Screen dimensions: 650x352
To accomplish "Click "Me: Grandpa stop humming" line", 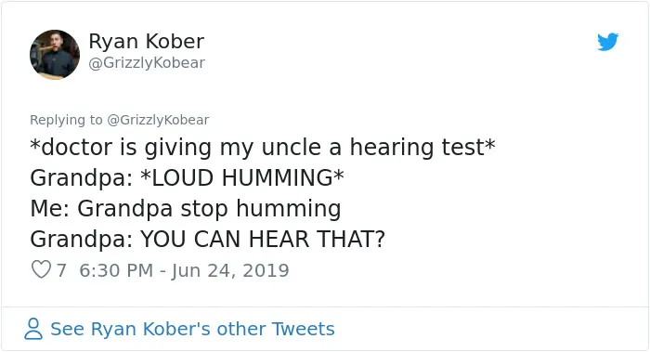I will [186, 209].
